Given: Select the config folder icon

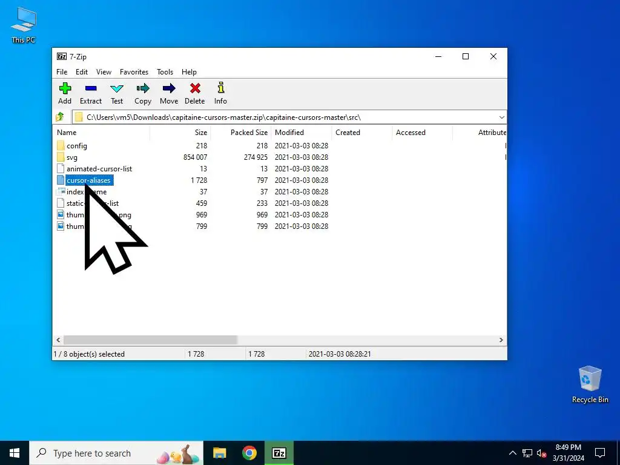Looking at the screenshot, I should [61, 145].
